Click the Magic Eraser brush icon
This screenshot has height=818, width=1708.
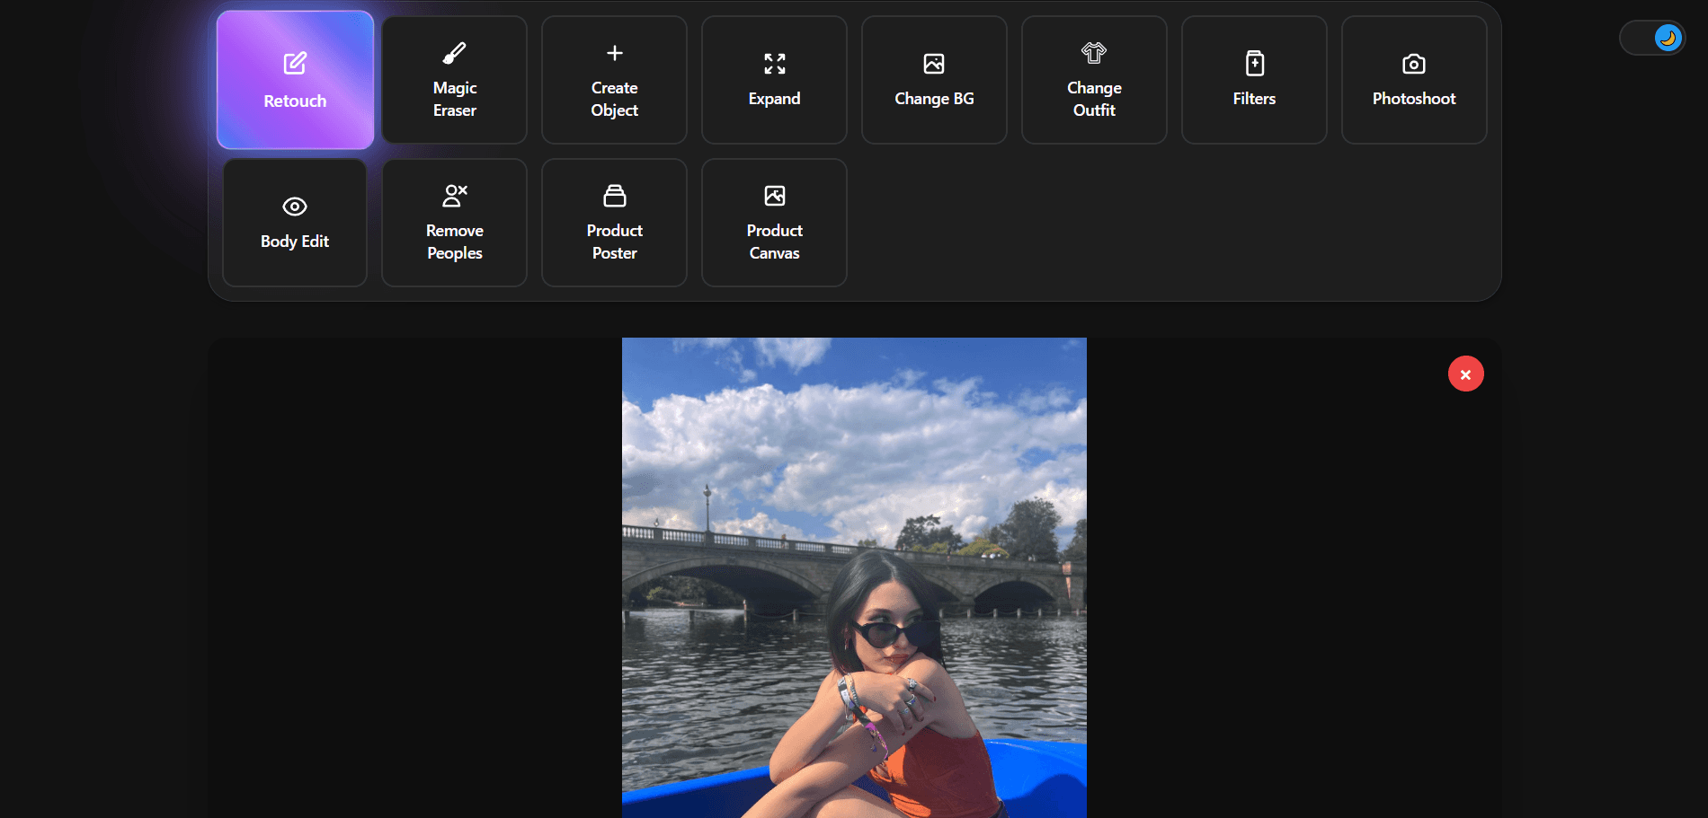(x=455, y=54)
